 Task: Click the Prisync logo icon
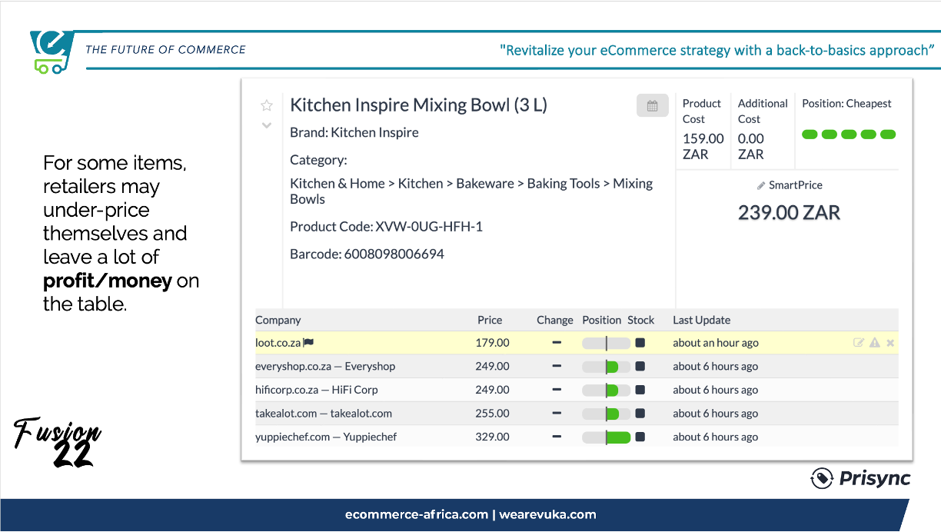[x=823, y=478]
